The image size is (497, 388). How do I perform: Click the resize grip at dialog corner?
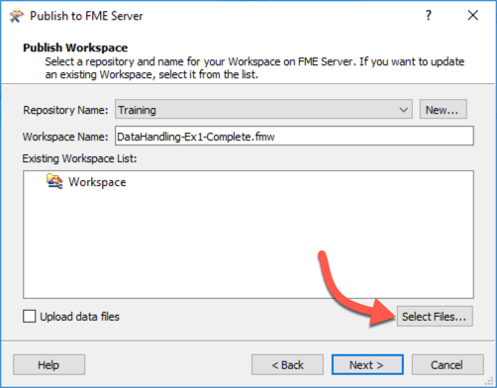click(x=489, y=381)
